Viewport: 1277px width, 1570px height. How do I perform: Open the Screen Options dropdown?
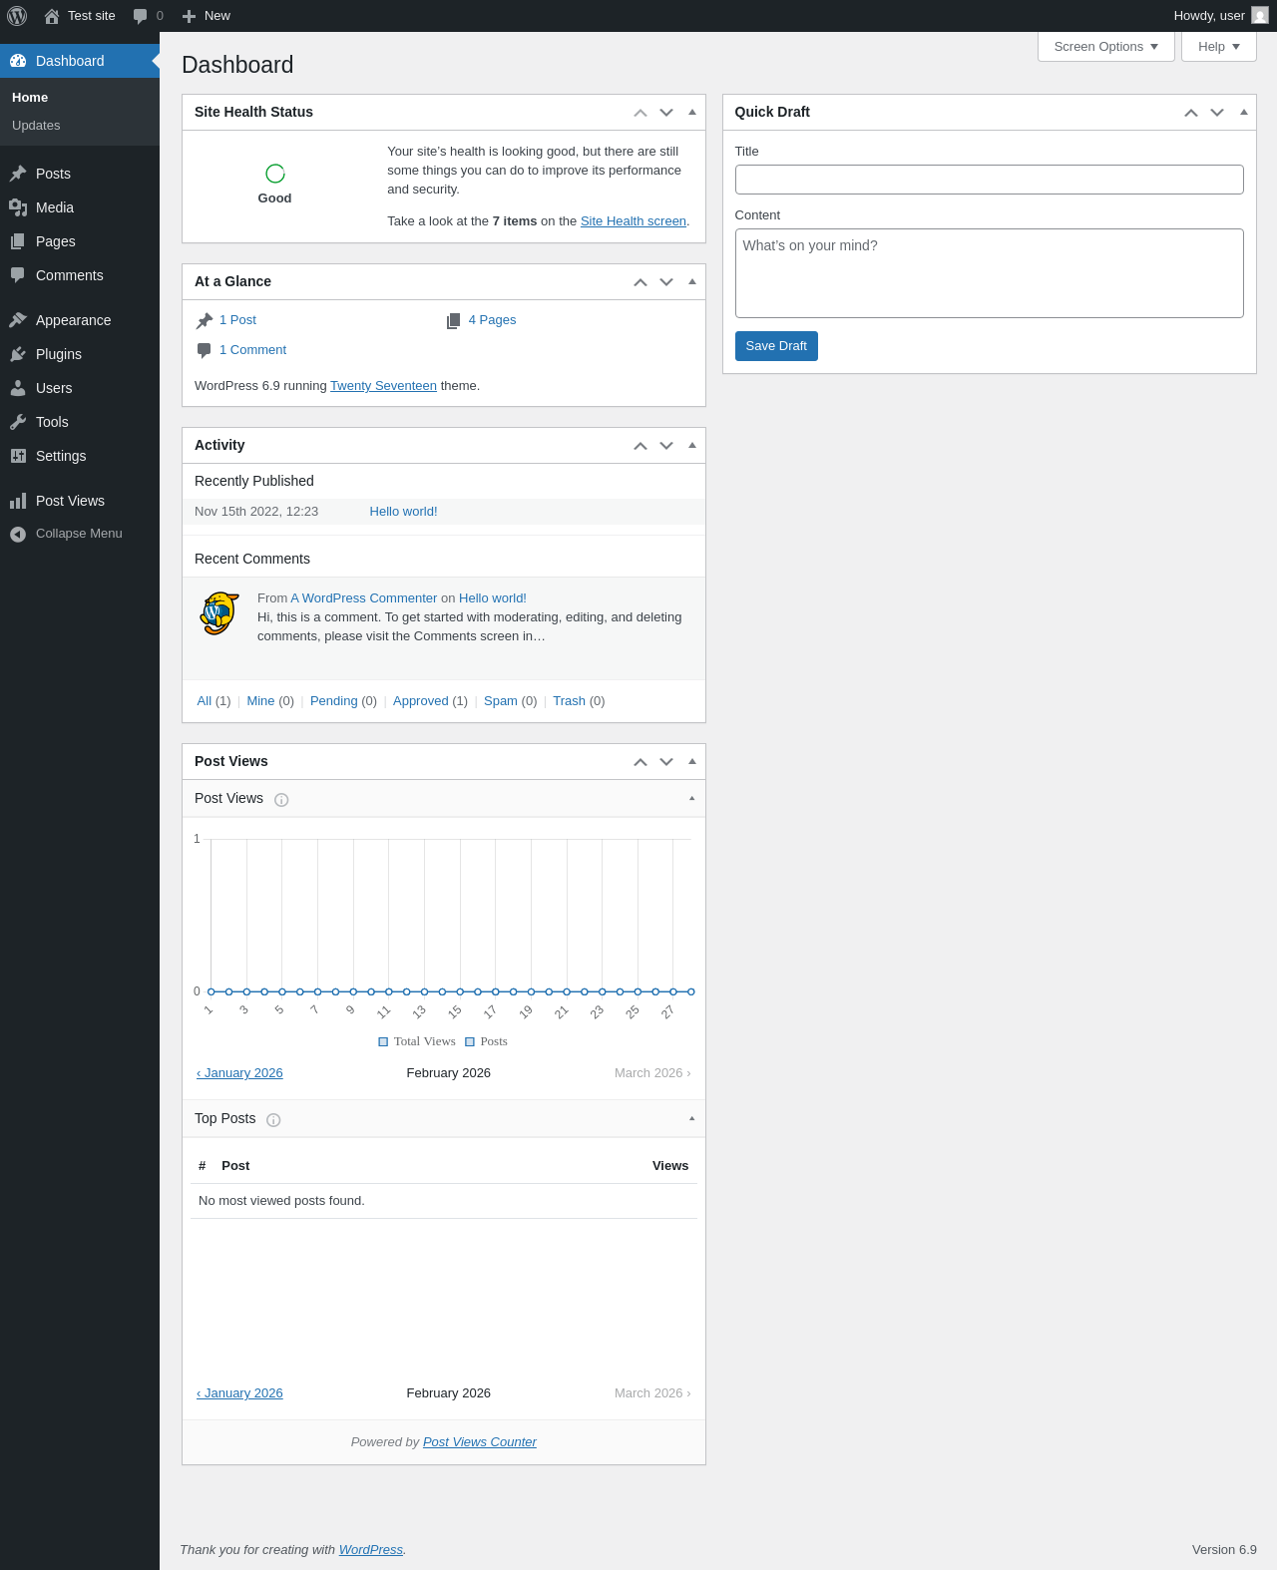tap(1105, 47)
